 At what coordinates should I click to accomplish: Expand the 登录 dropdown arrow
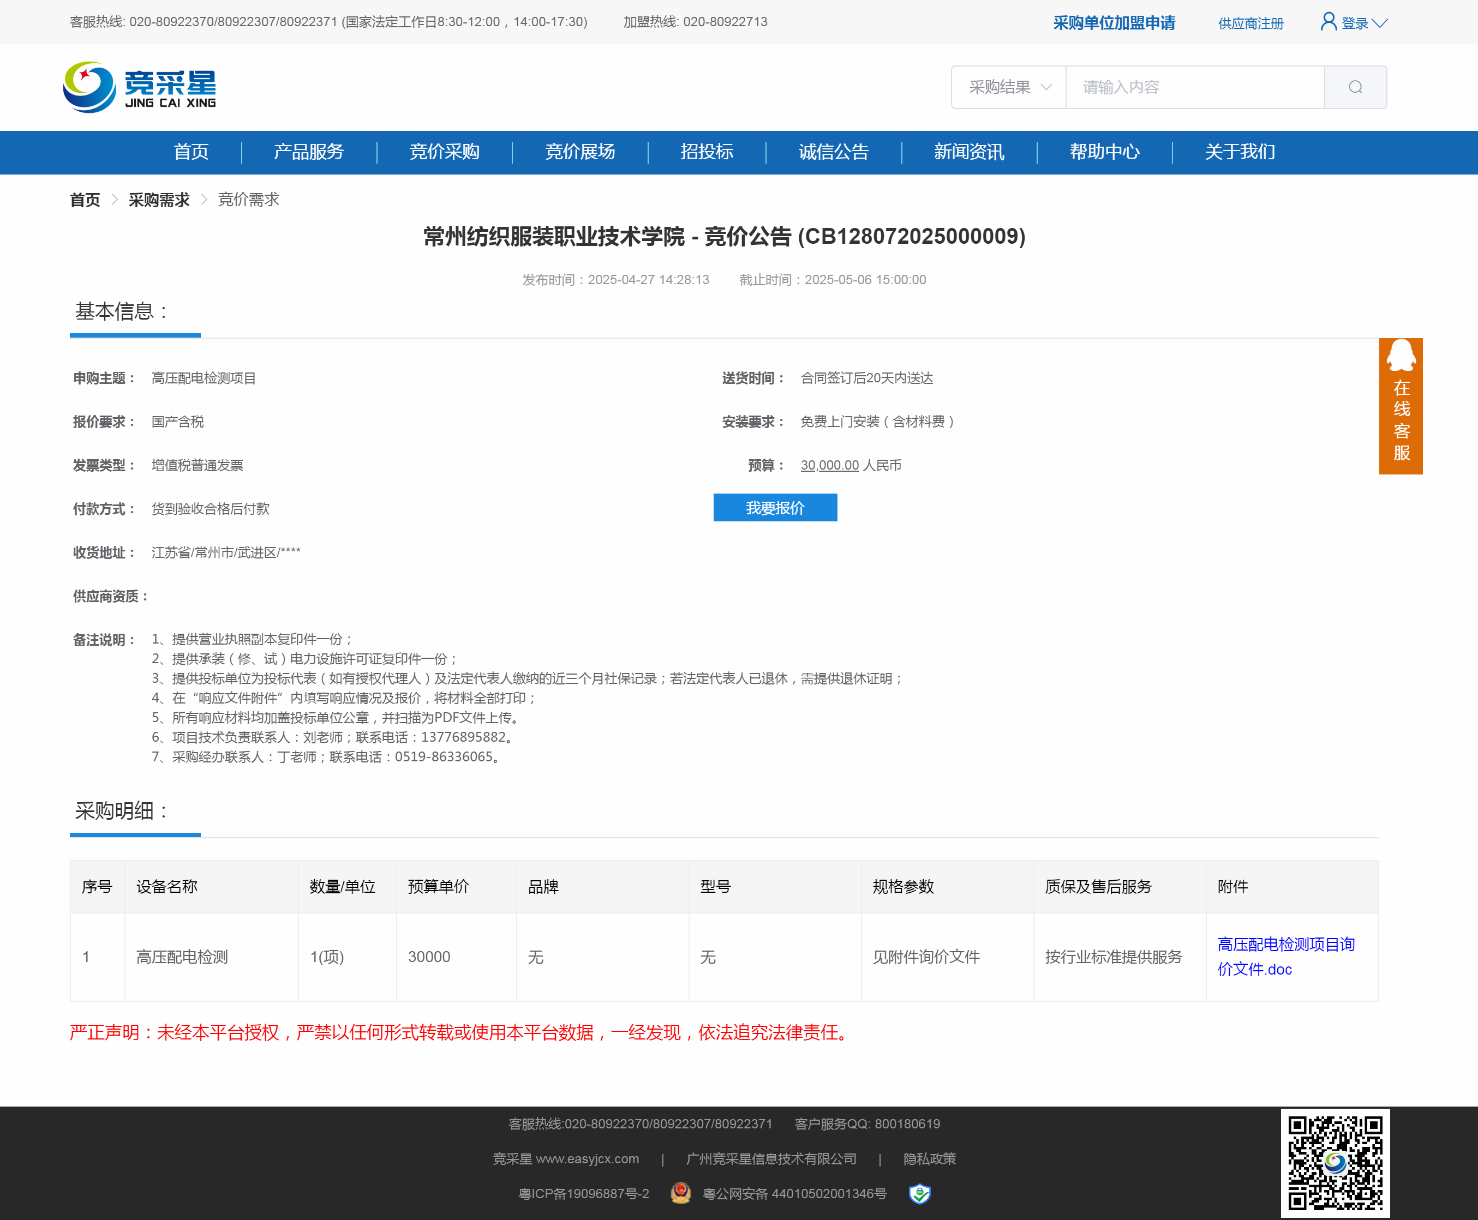[x=1380, y=23]
